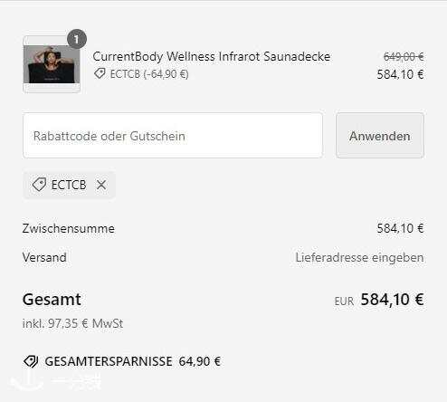The height and width of the screenshot is (402, 447).
Task: Click the Anwenden button
Action: 380,136
